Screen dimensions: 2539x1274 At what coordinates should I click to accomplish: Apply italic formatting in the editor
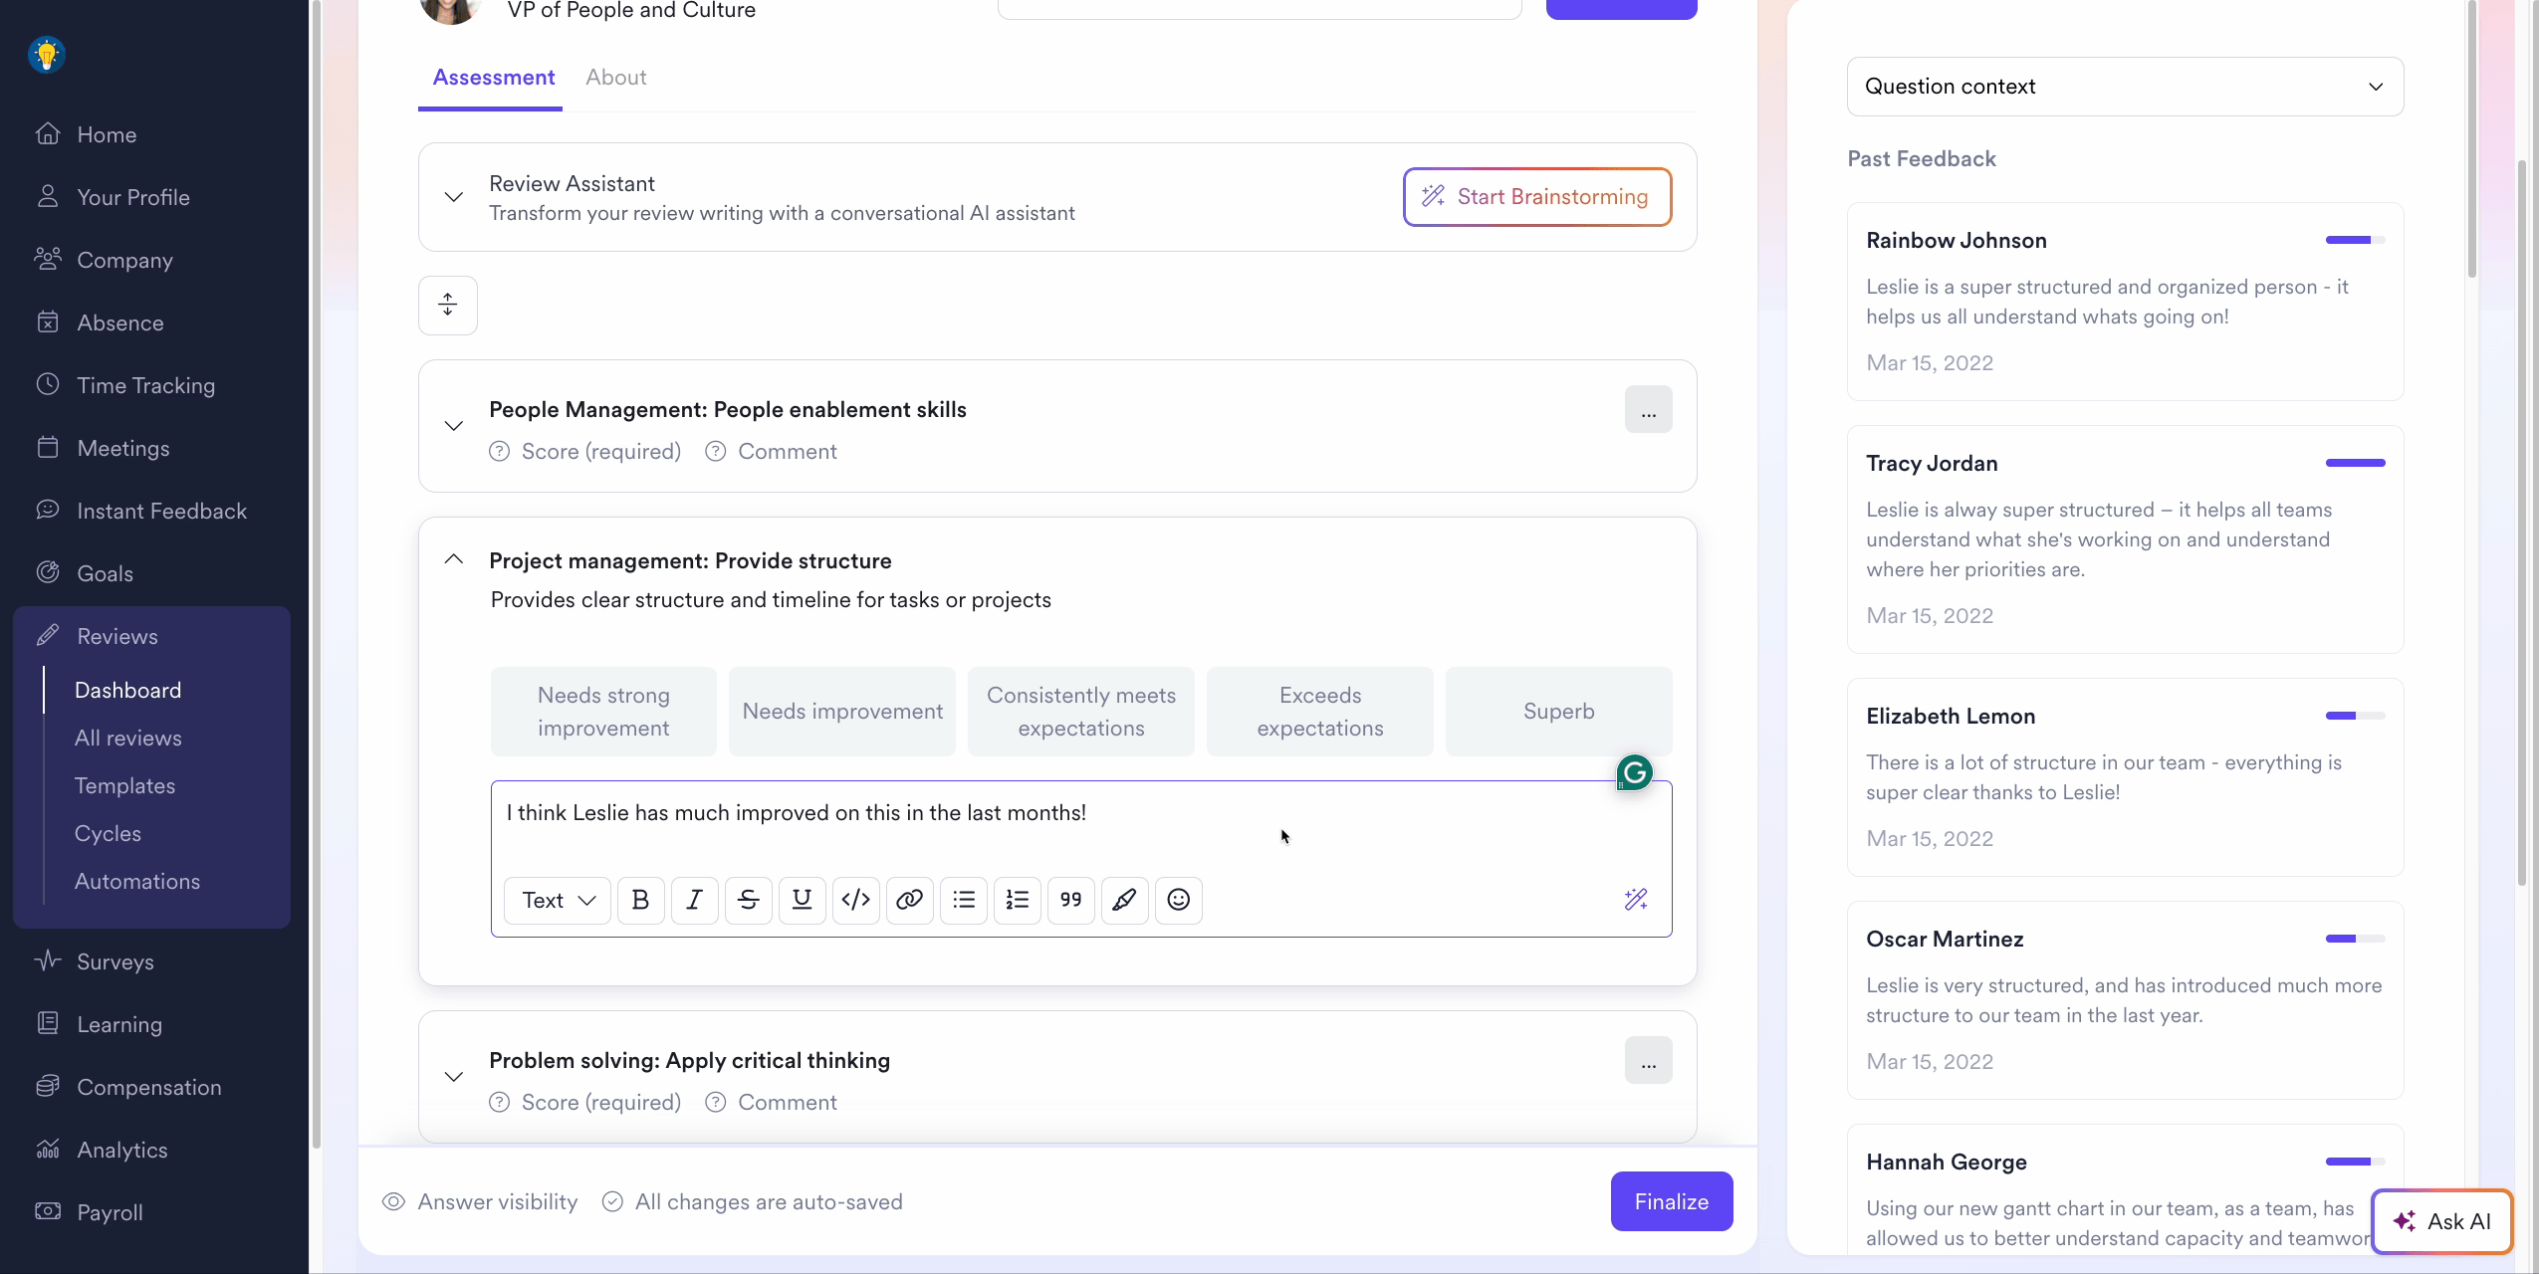tap(694, 900)
